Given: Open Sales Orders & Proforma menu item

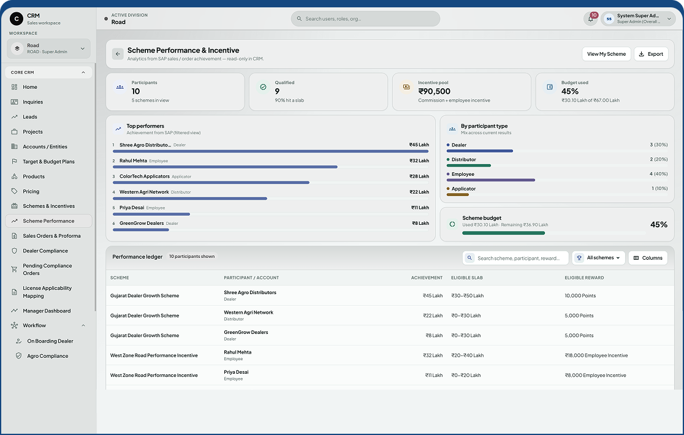Looking at the screenshot, I should [x=48, y=236].
